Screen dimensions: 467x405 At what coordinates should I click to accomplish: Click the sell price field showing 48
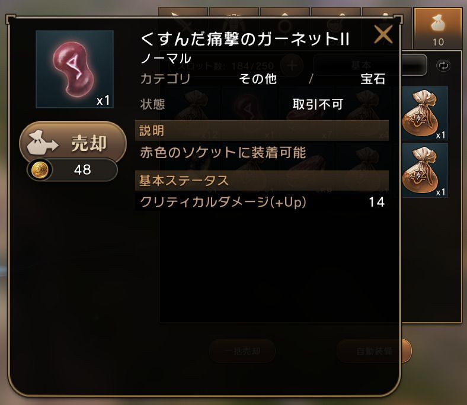tap(72, 170)
